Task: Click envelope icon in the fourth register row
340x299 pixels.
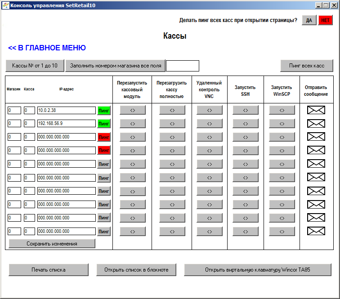Action: click(x=316, y=150)
